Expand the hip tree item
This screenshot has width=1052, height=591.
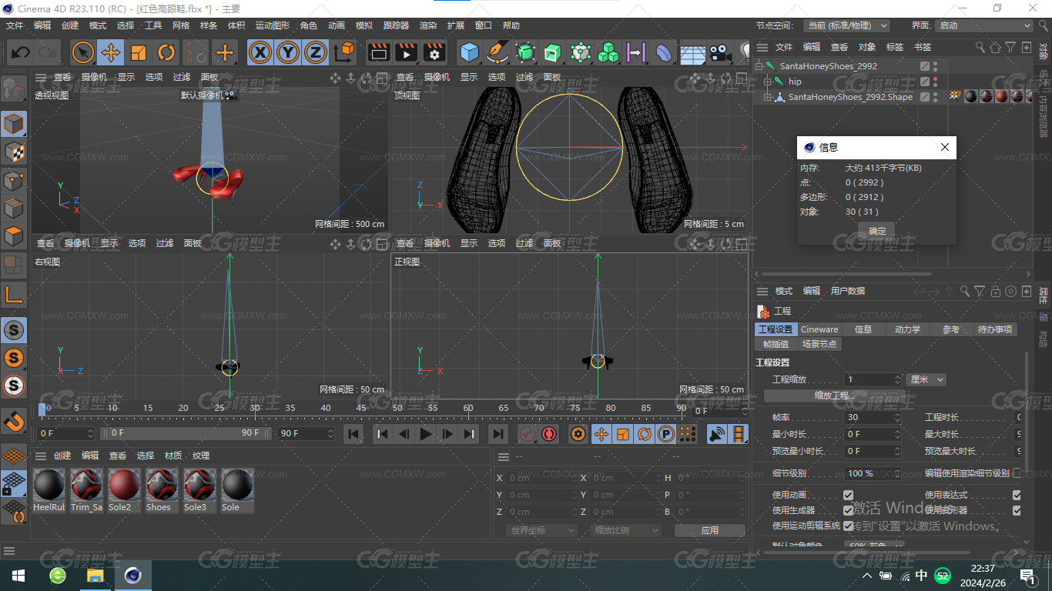tap(768, 82)
